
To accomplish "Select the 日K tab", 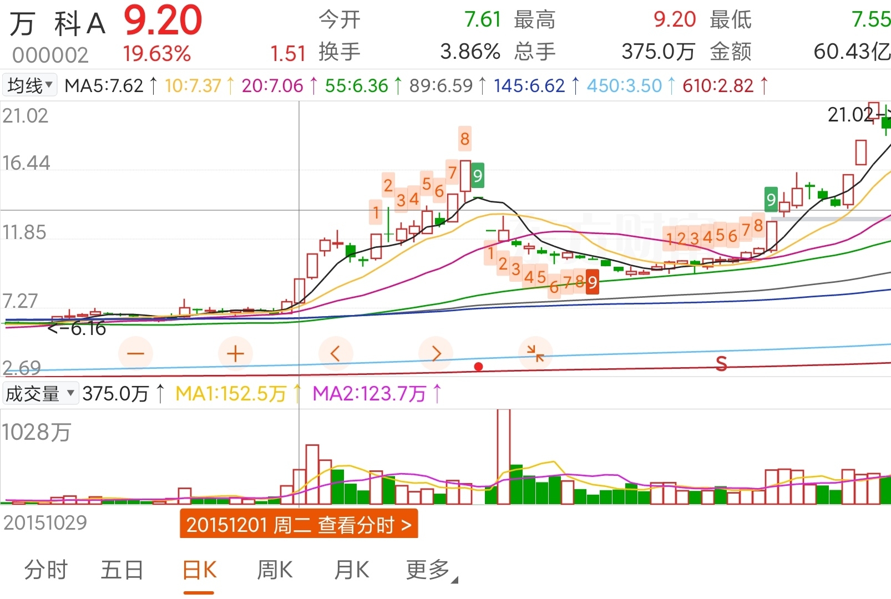I will 199,570.
